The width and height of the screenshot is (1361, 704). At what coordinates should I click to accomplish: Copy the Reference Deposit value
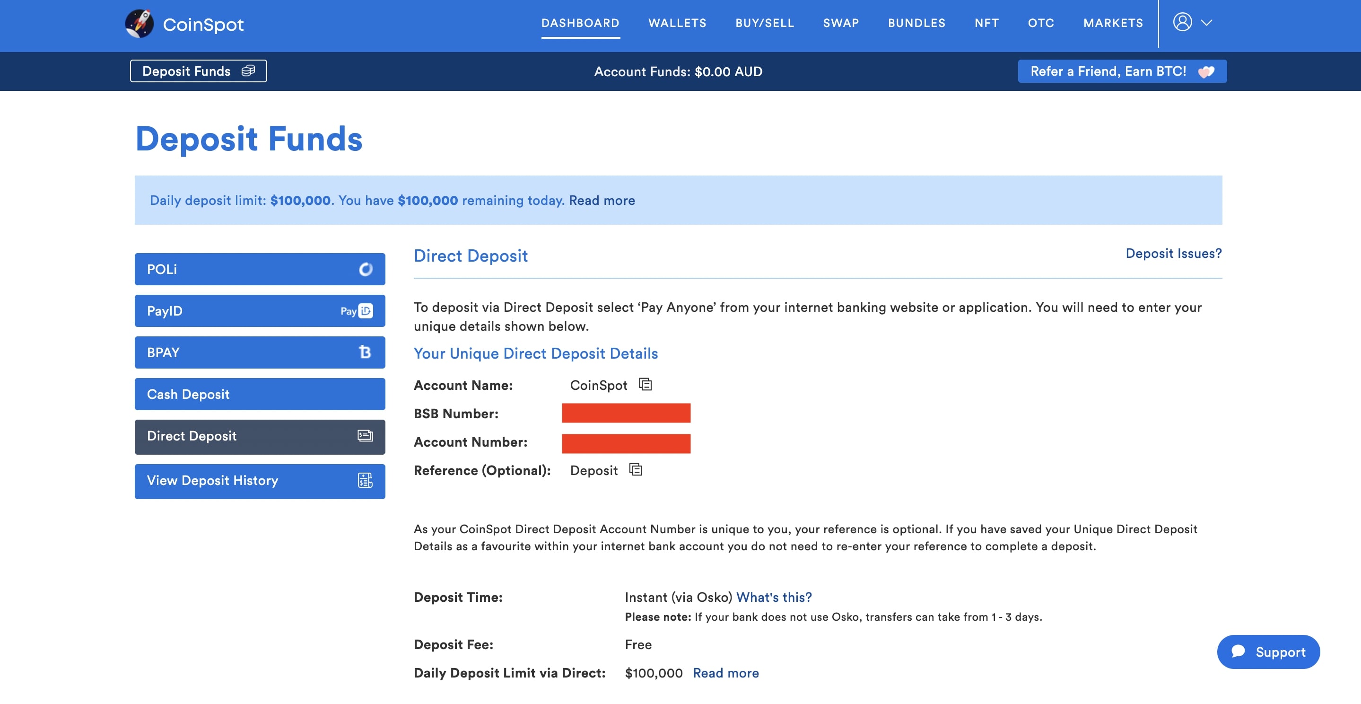(x=636, y=469)
